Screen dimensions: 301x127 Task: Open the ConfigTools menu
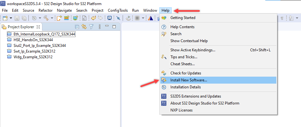(118, 10)
